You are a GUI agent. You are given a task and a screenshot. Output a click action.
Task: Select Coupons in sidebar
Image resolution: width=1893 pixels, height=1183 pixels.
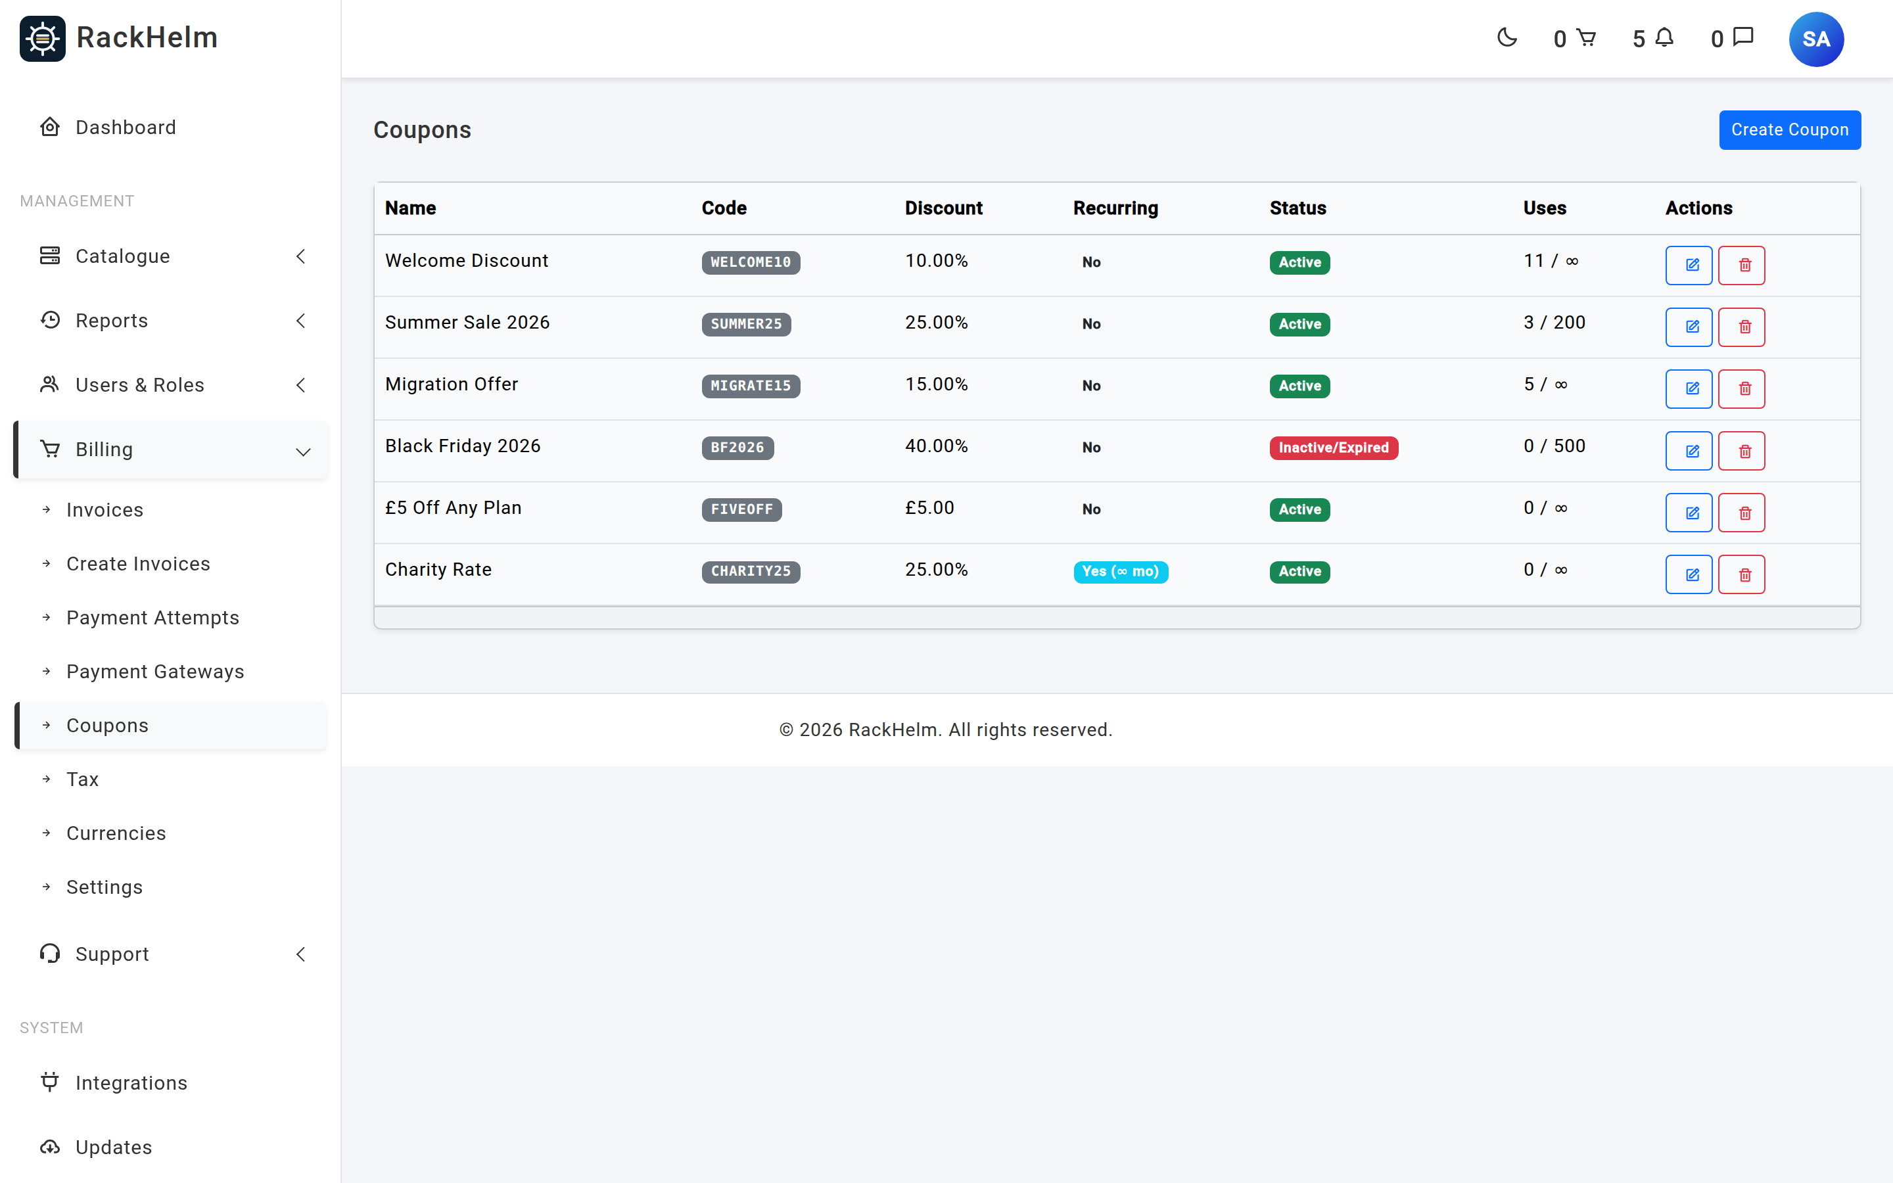(x=170, y=726)
